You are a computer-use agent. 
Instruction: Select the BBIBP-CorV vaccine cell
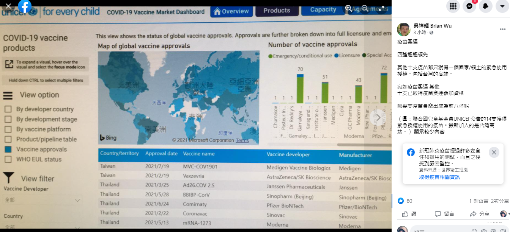click(x=196, y=195)
